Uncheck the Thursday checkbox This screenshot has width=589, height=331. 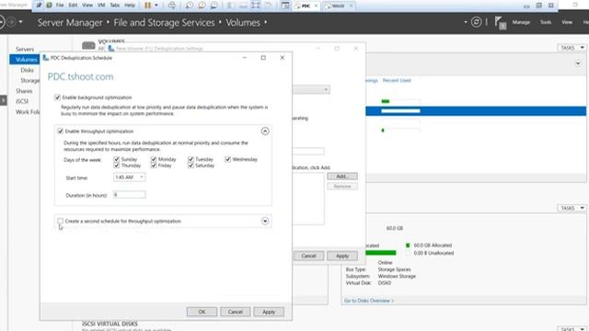(x=117, y=165)
